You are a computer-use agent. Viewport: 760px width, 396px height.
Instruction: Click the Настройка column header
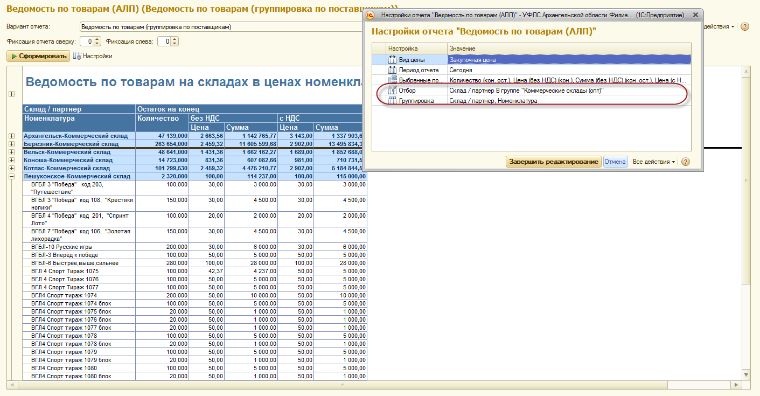[x=416, y=49]
